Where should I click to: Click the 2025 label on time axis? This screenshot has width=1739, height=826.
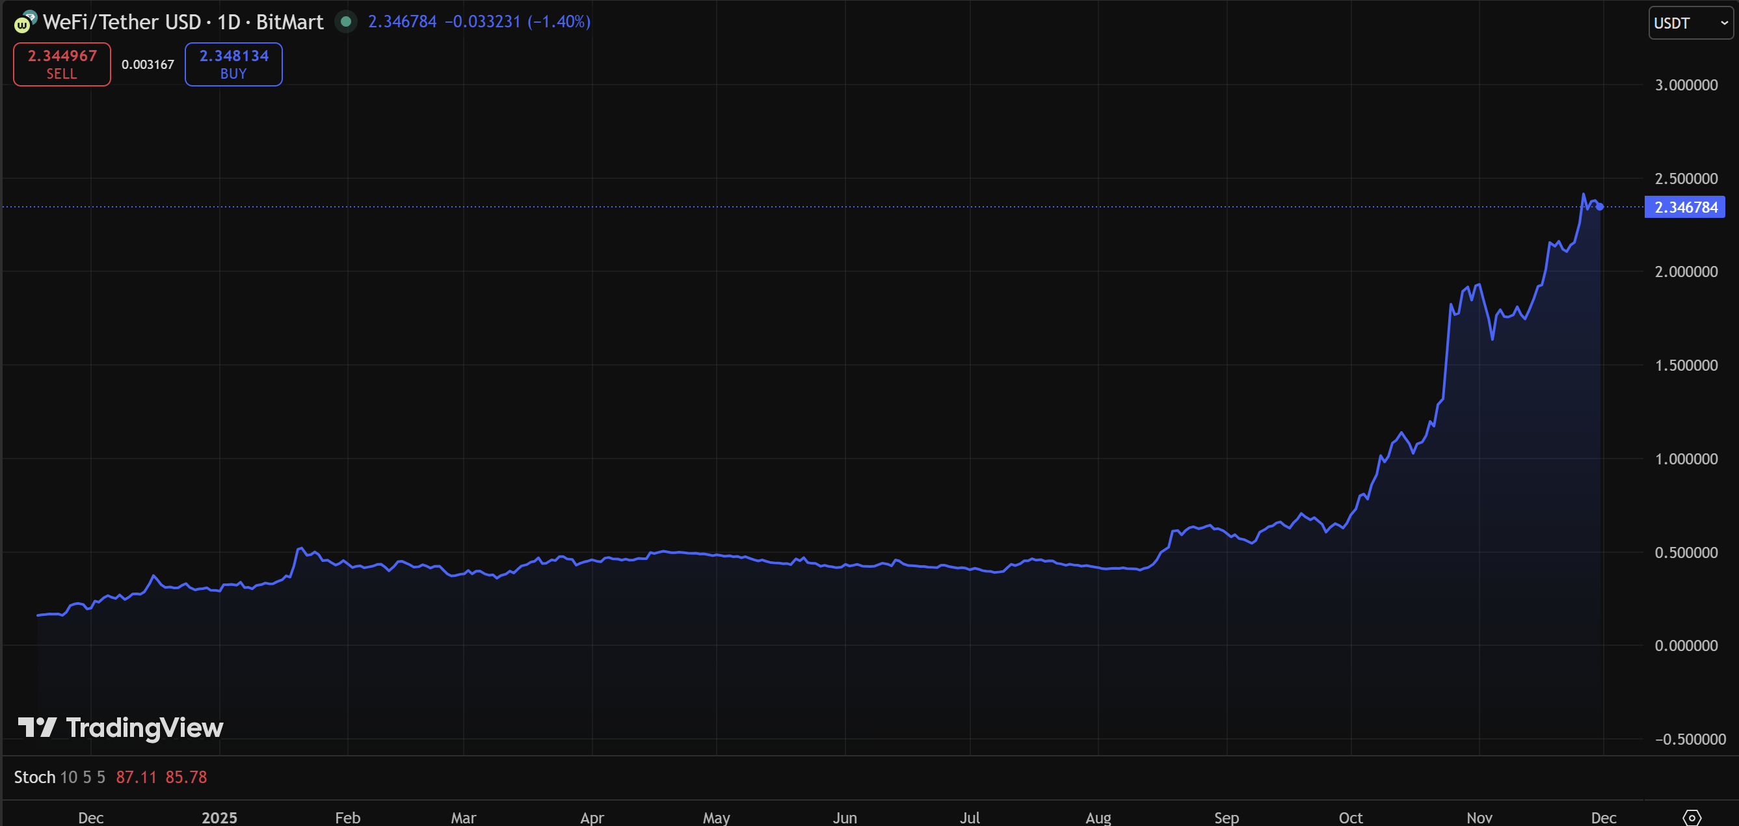pyautogui.click(x=219, y=818)
